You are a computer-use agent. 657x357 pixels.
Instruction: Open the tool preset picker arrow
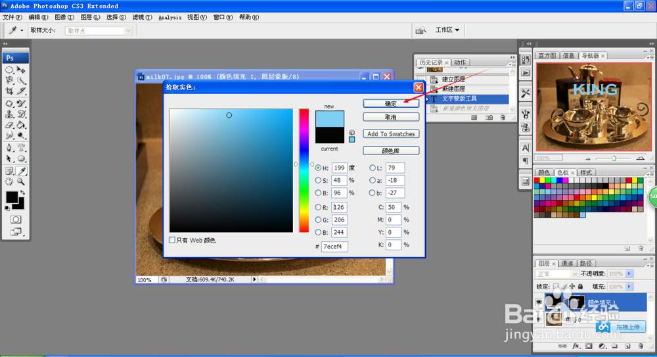pyautogui.click(x=22, y=30)
